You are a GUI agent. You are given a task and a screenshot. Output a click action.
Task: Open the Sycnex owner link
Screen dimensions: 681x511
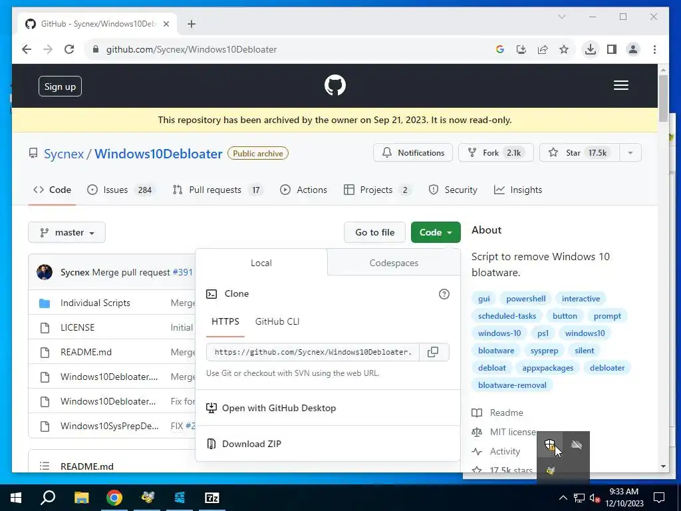tap(64, 154)
